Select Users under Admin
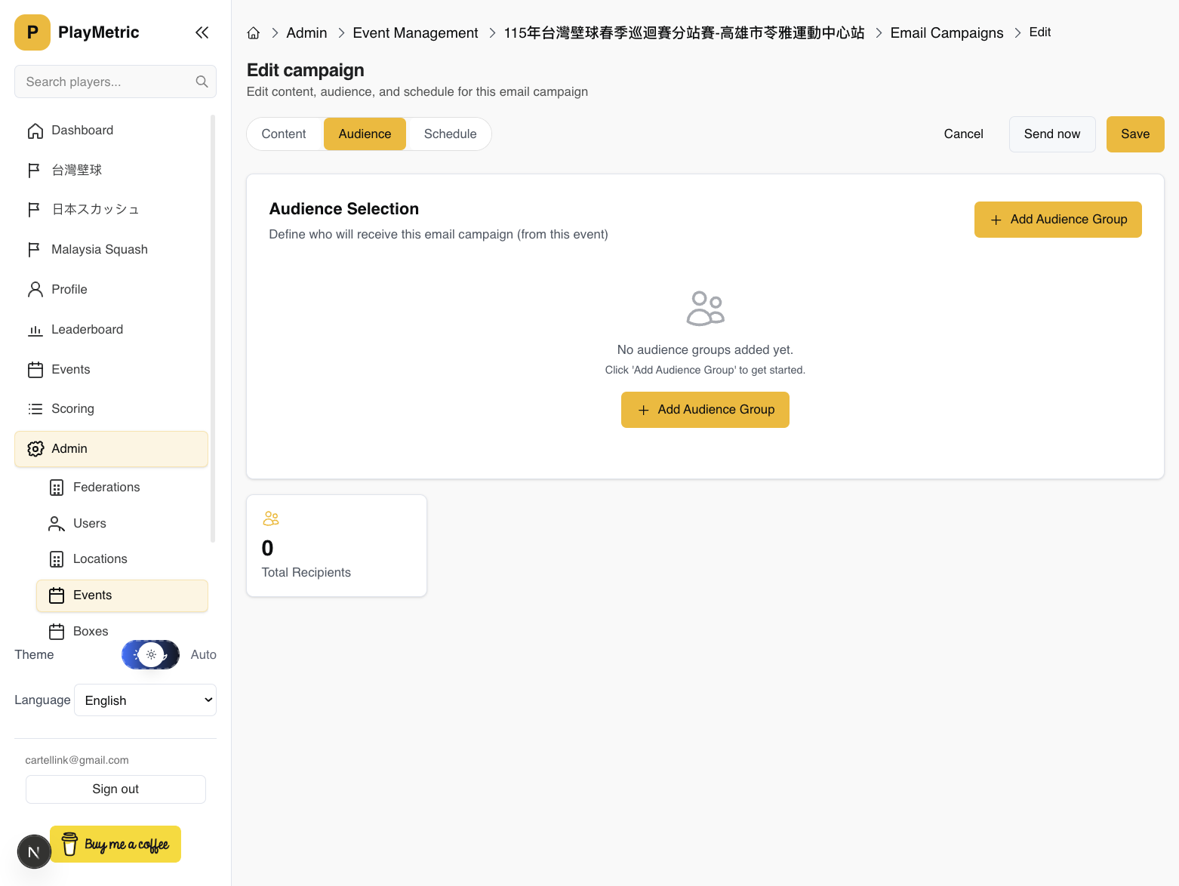Image resolution: width=1179 pixels, height=886 pixels. pyautogui.click(x=122, y=524)
